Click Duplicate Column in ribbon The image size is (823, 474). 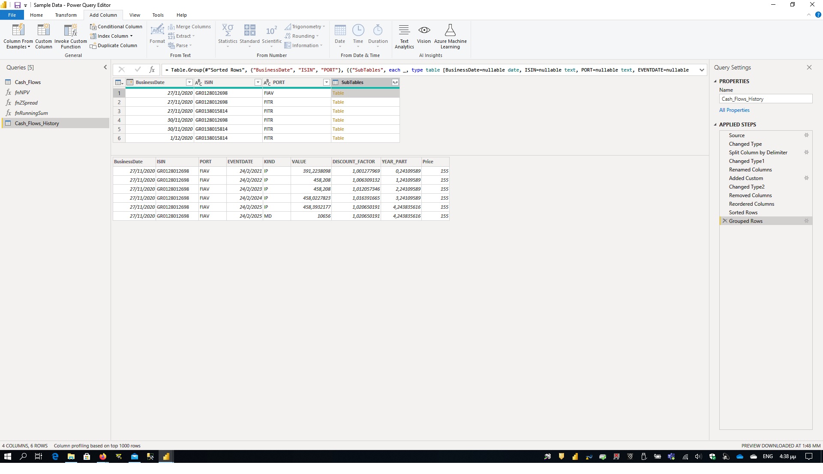(x=114, y=45)
